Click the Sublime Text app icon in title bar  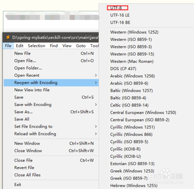(x=8, y=37)
